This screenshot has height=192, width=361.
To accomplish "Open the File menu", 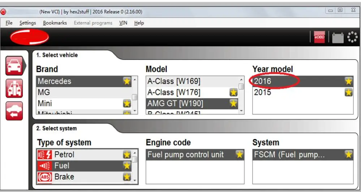I will click(x=9, y=23).
